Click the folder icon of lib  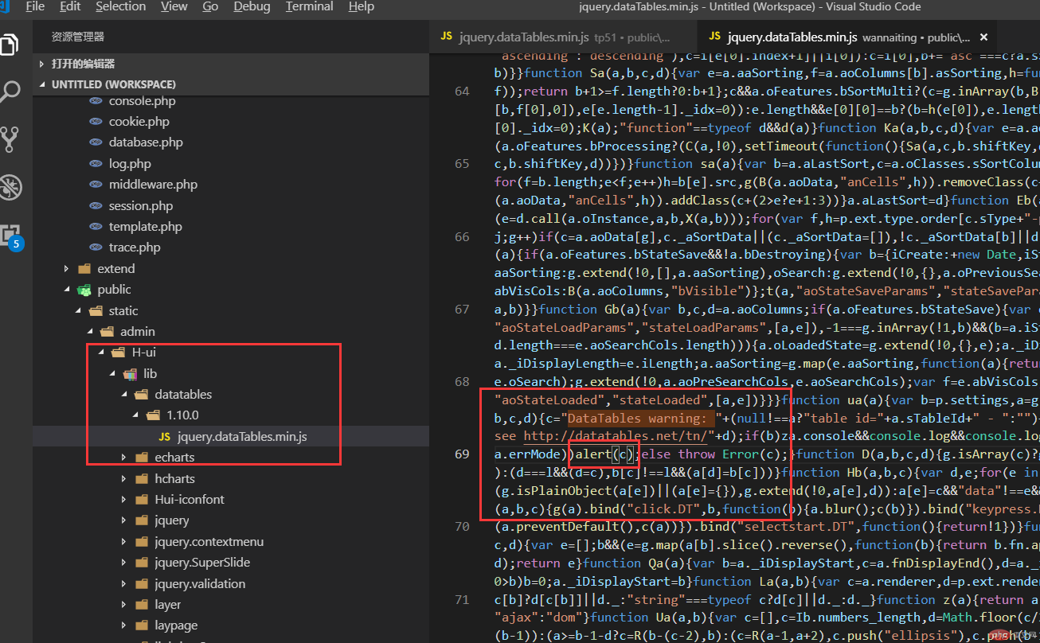point(129,373)
